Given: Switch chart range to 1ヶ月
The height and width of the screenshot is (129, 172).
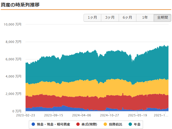Looking at the screenshot, I should tap(92, 18).
